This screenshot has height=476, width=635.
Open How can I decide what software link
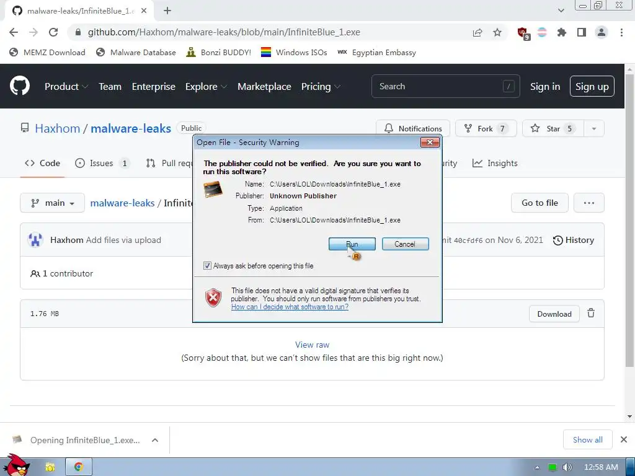coord(290,307)
